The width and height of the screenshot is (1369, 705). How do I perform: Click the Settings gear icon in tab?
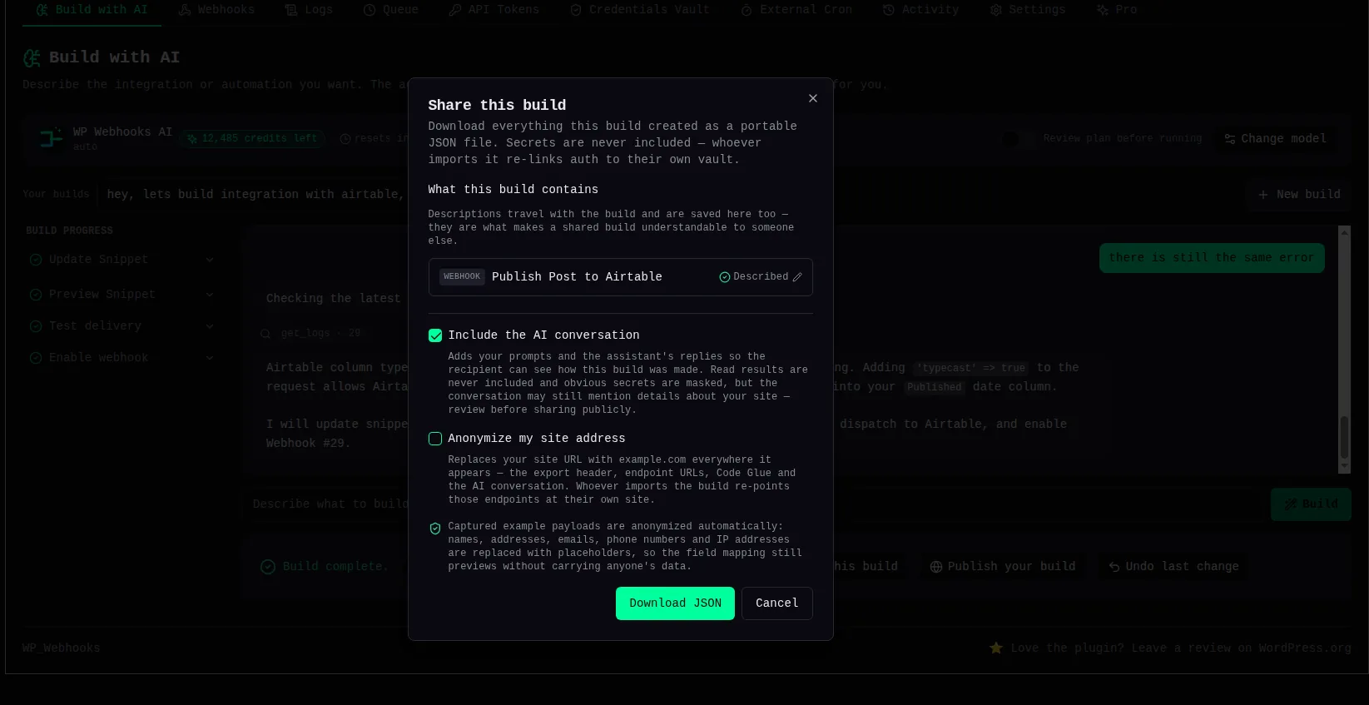click(x=996, y=10)
